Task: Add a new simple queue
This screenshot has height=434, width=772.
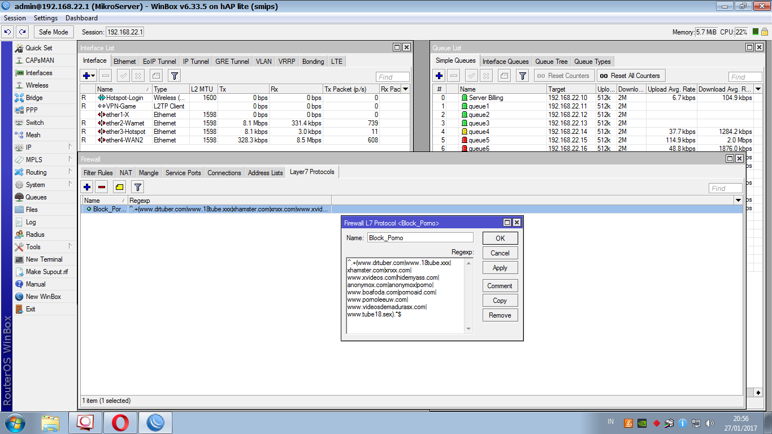Action: [x=439, y=76]
